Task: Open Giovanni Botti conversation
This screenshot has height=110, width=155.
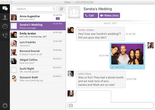Action: point(38,79)
